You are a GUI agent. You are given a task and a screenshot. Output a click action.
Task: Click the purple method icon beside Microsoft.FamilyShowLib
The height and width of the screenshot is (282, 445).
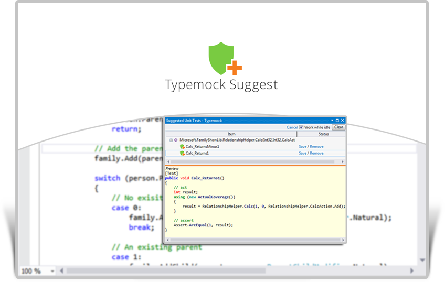(x=176, y=140)
